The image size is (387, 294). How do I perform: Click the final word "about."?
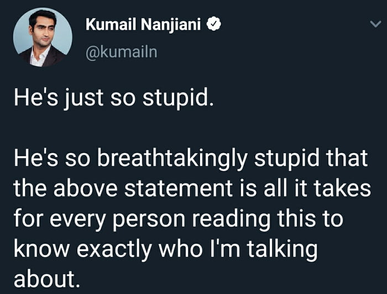(47, 279)
